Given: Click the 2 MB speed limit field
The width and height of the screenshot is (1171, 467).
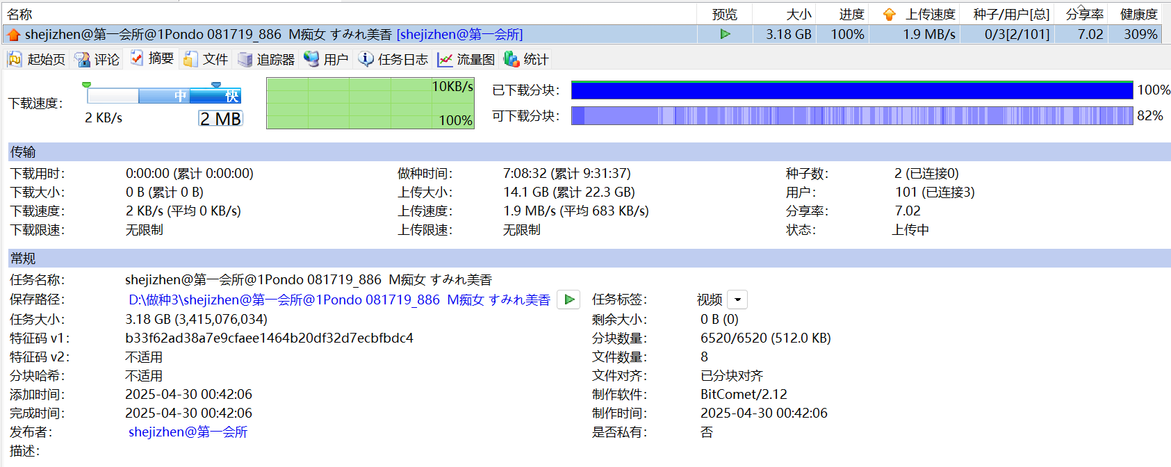Looking at the screenshot, I should [x=220, y=119].
